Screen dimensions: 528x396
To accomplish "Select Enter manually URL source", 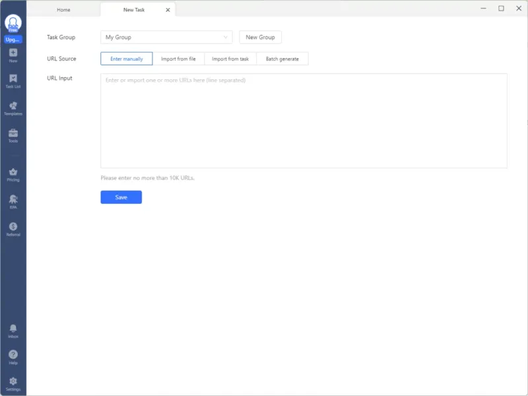I will coord(127,59).
